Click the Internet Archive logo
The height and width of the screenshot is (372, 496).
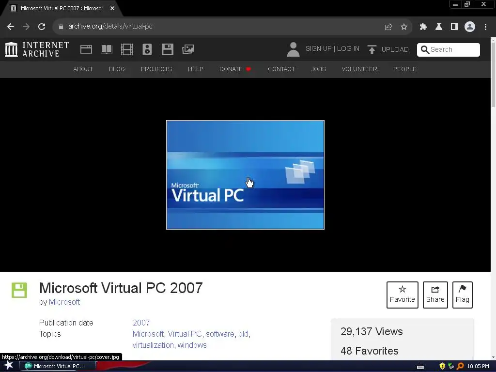click(37, 49)
